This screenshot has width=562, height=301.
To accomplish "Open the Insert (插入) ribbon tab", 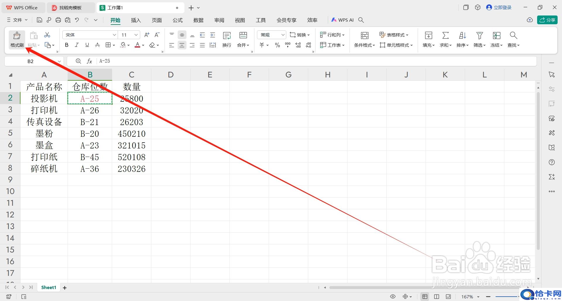I will pos(136,20).
